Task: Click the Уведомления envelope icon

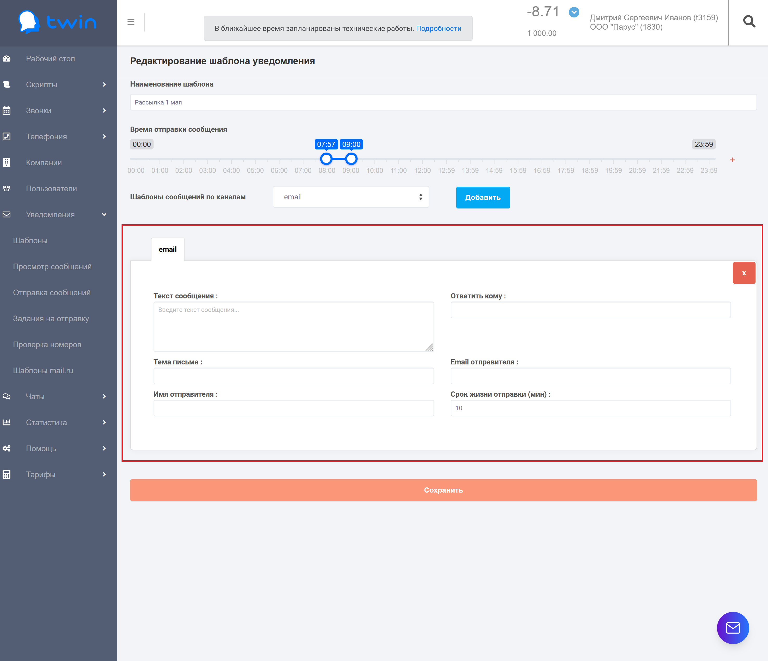Action: [7, 214]
